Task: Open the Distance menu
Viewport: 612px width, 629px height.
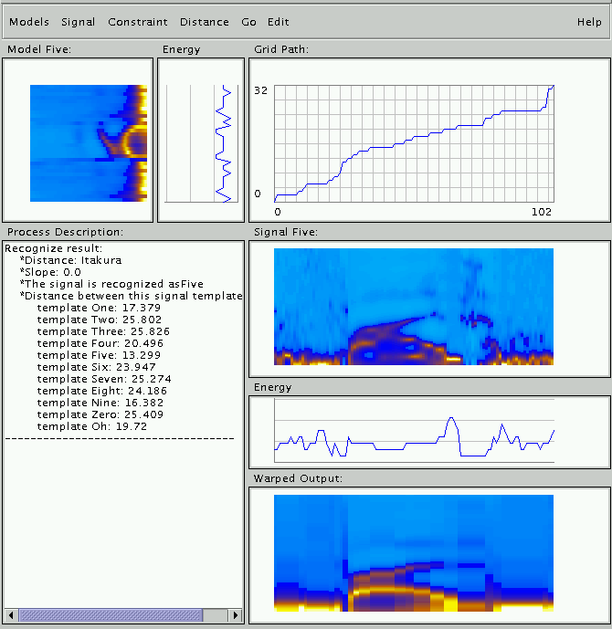Action: tap(205, 22)
